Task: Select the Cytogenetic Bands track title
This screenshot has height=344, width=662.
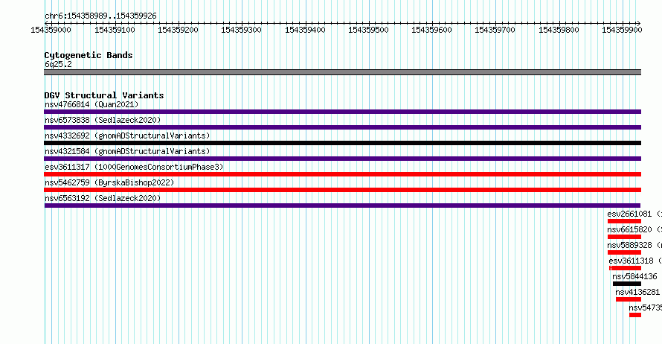Action: point(89,55)
